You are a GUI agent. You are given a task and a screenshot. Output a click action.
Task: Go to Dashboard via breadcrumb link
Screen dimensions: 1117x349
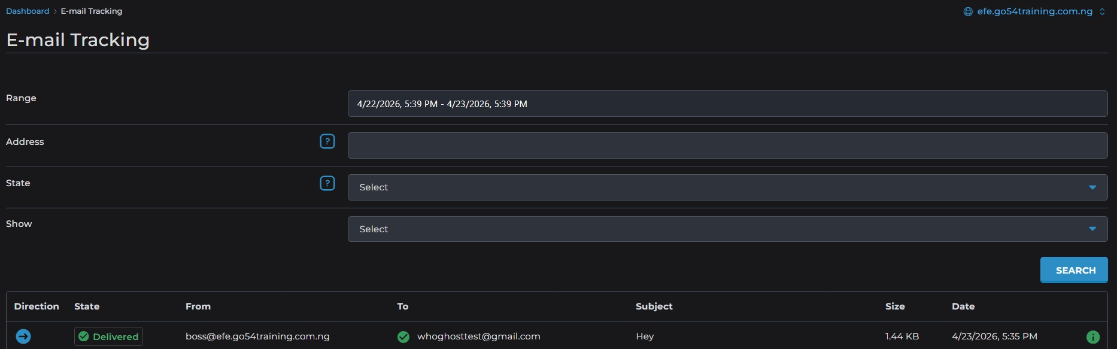pyautogui.click(x=28, y=11)
